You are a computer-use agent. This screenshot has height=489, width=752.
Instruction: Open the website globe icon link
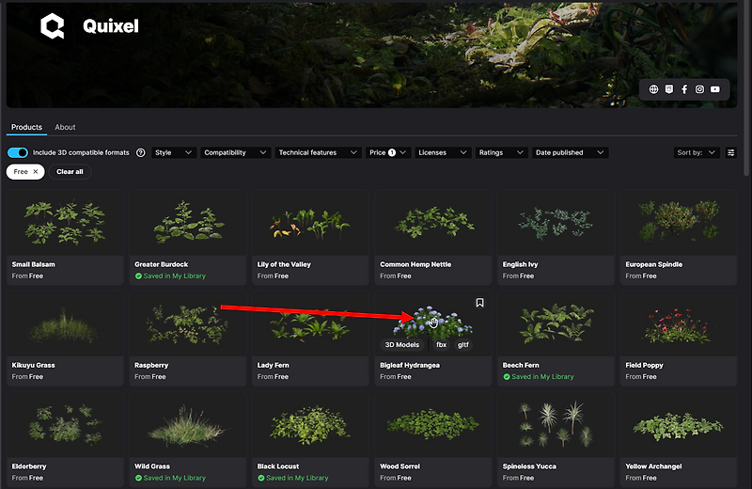(x=653, y=89)
